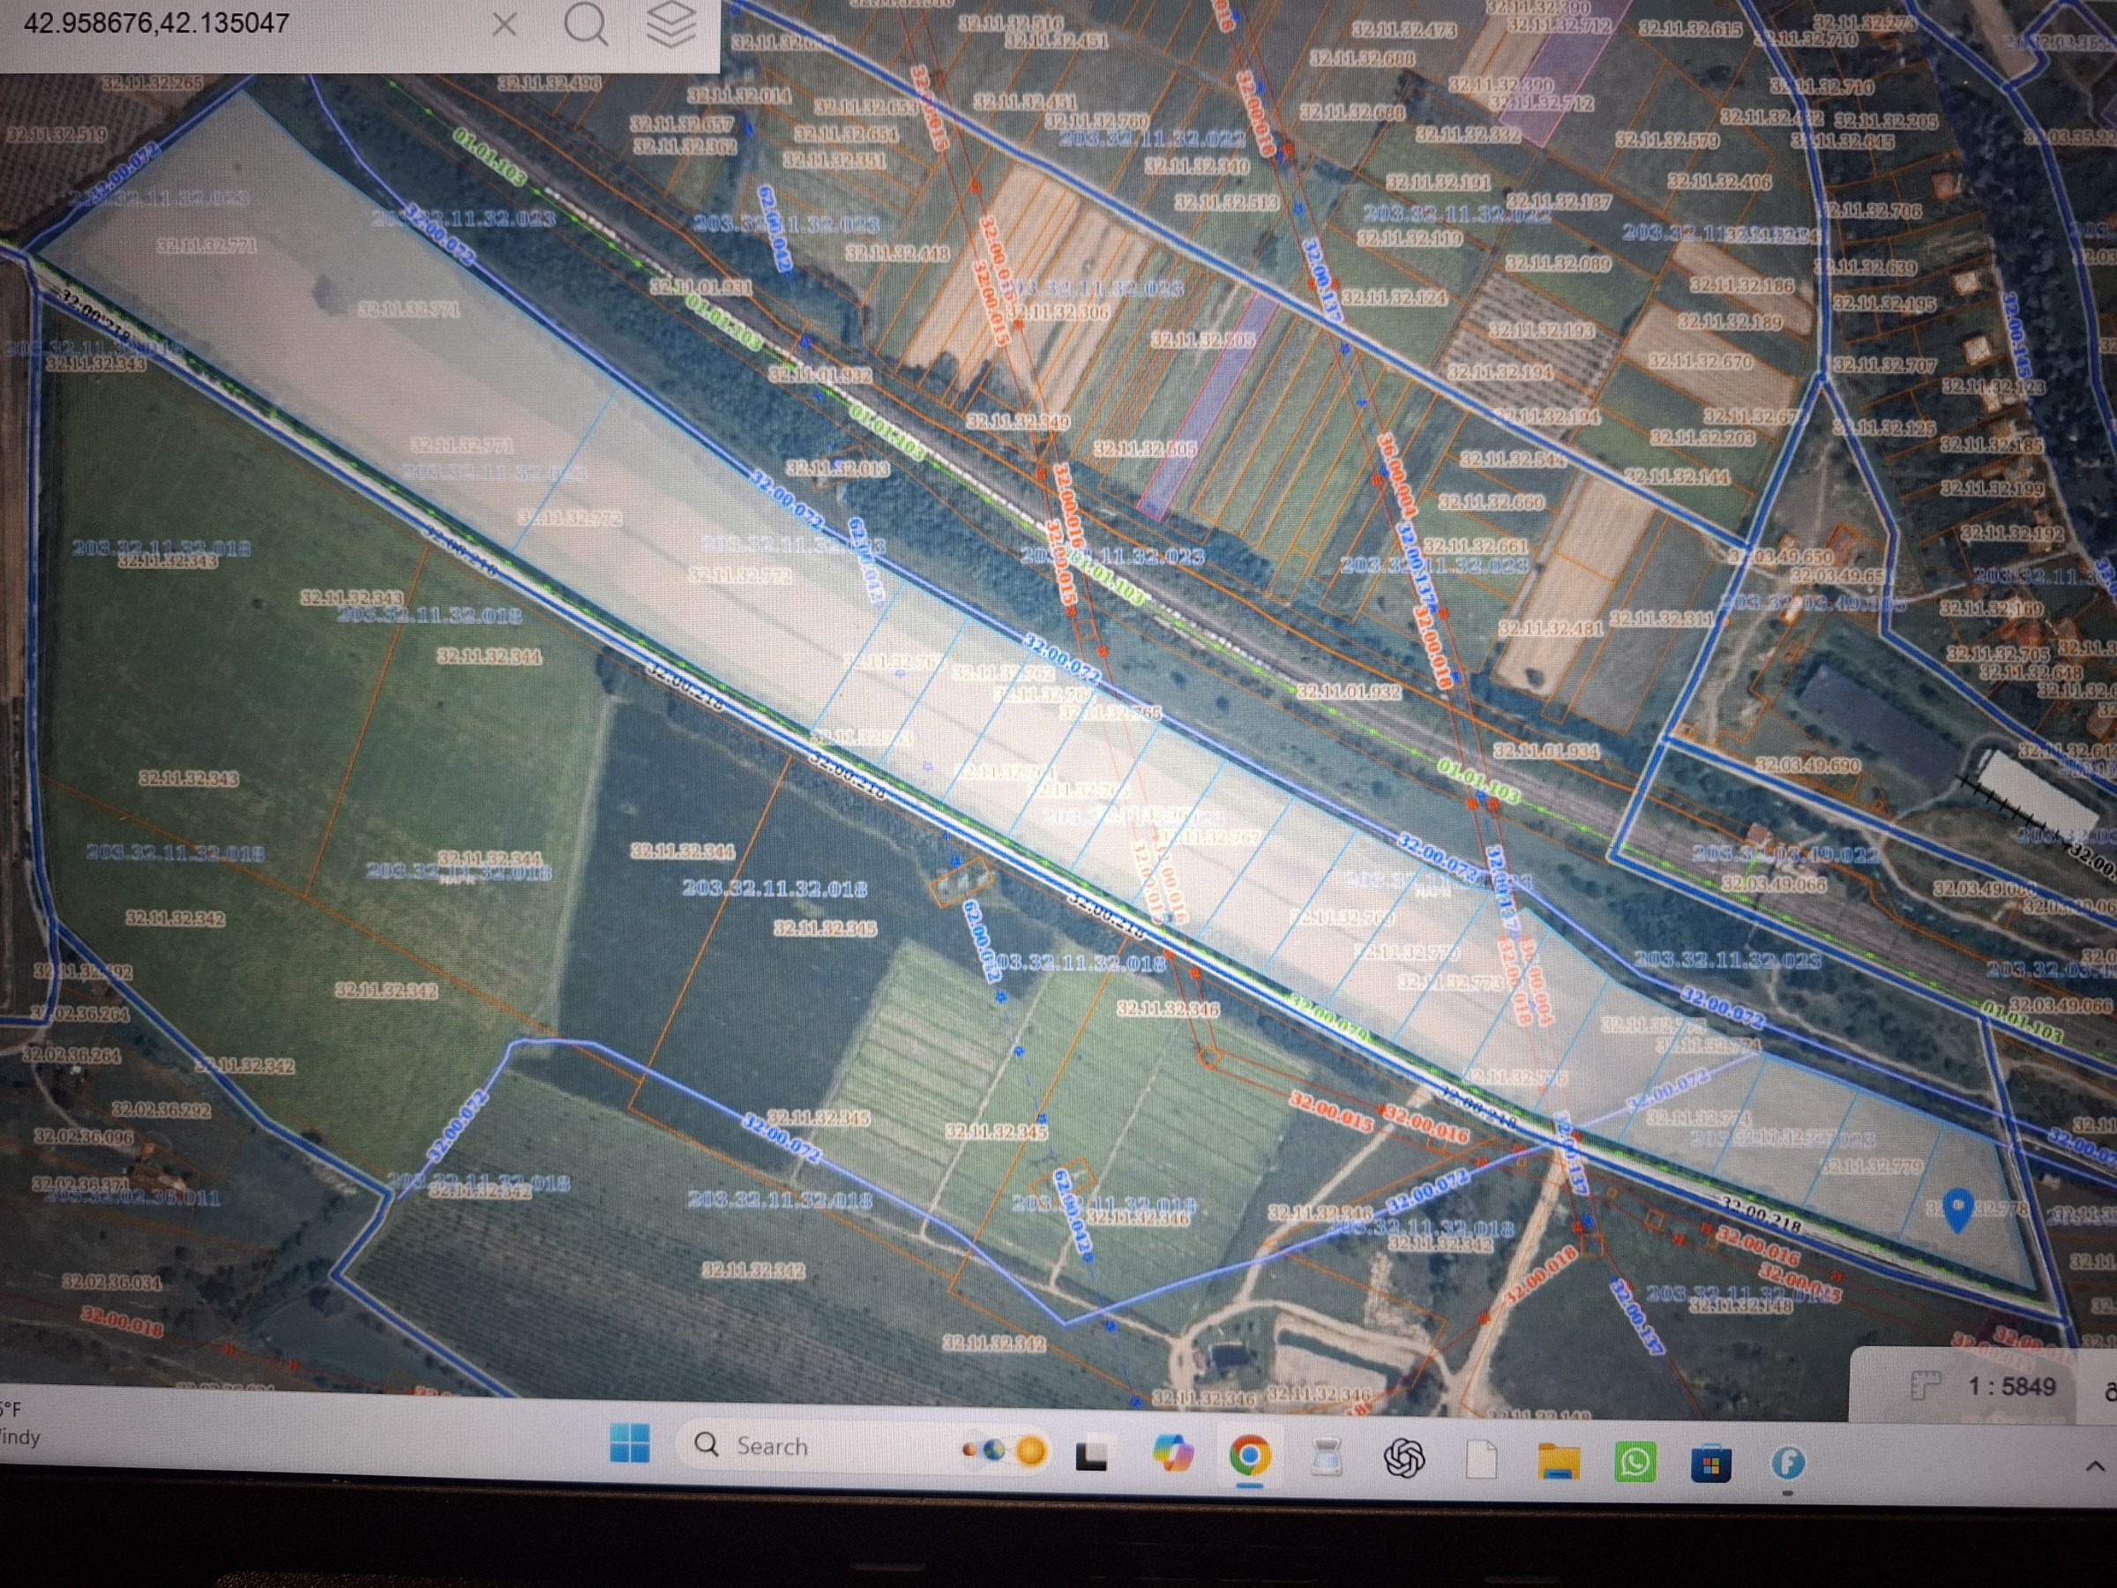The width and height of the screenshot is (2117, 1588).
Task: Click the magnifier search icon
Action: coord(586,24)
